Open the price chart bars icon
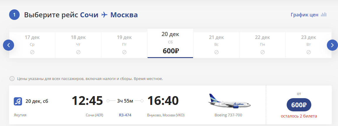The width and height of the screenshot is (338, 126). click(x=324, y=15)
